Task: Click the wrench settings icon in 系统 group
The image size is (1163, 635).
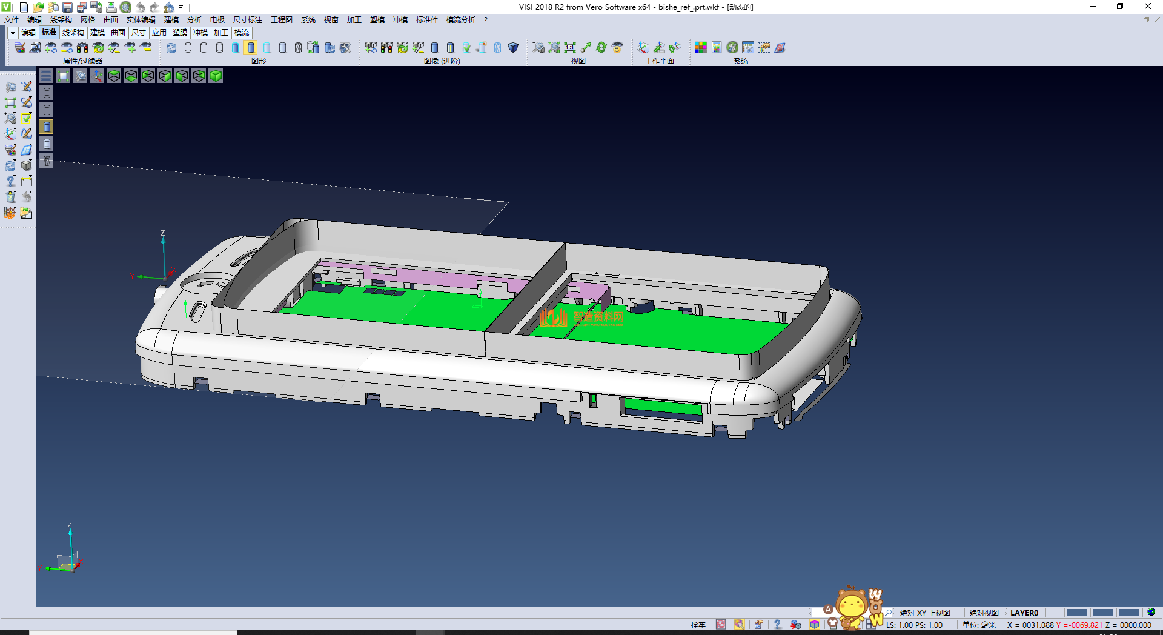Action: click(x=732, y=48)
